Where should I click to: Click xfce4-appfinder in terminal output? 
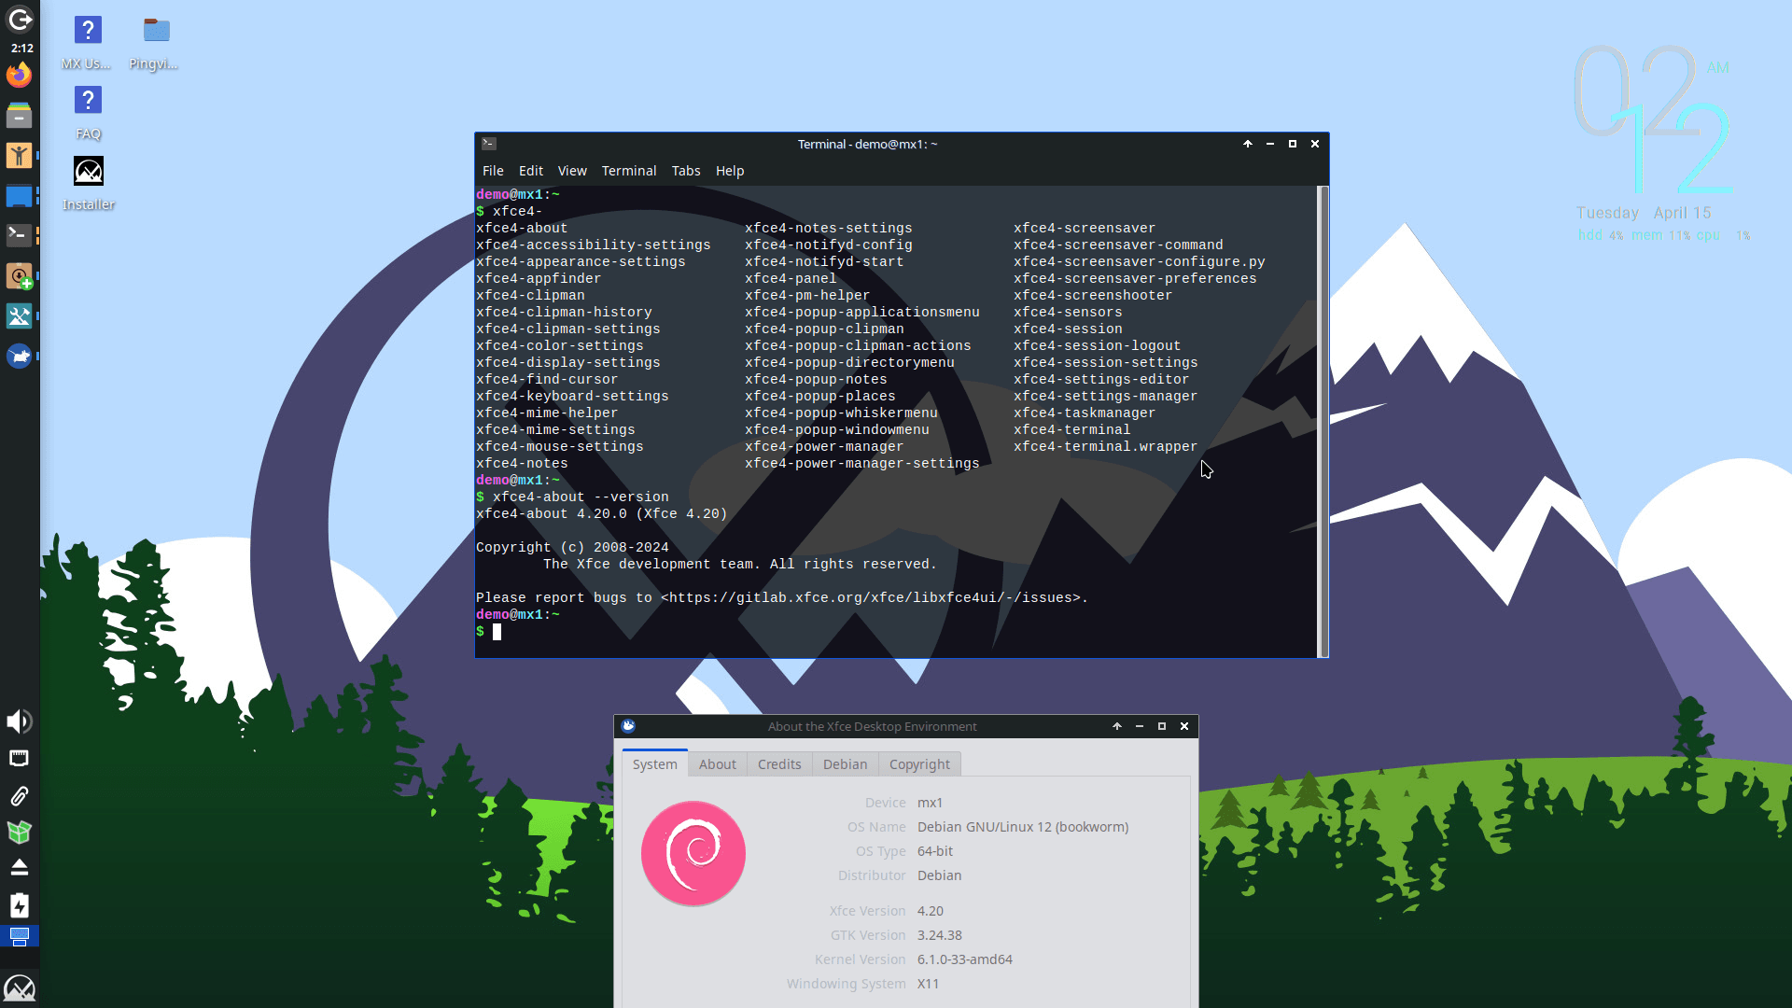pos(539,278)
